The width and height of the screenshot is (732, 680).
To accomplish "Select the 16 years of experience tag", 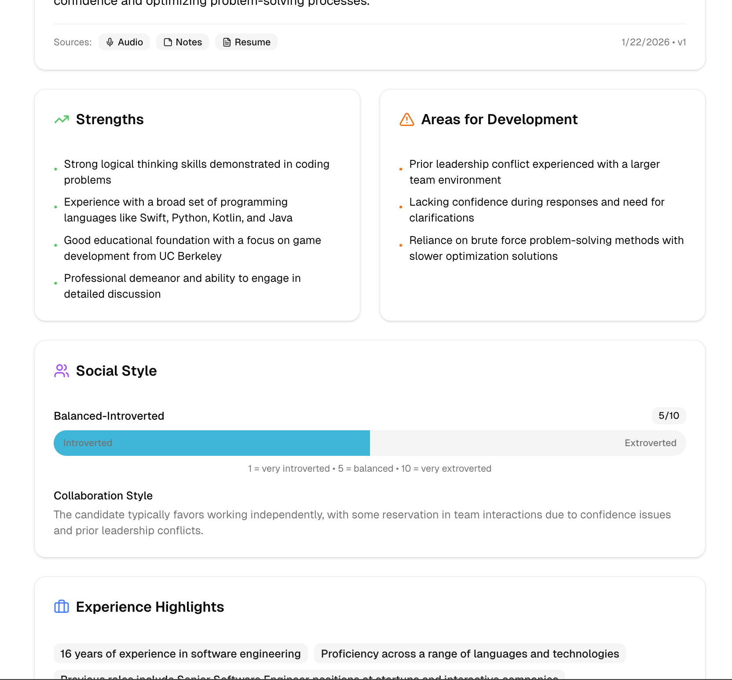I will (180, 654).
